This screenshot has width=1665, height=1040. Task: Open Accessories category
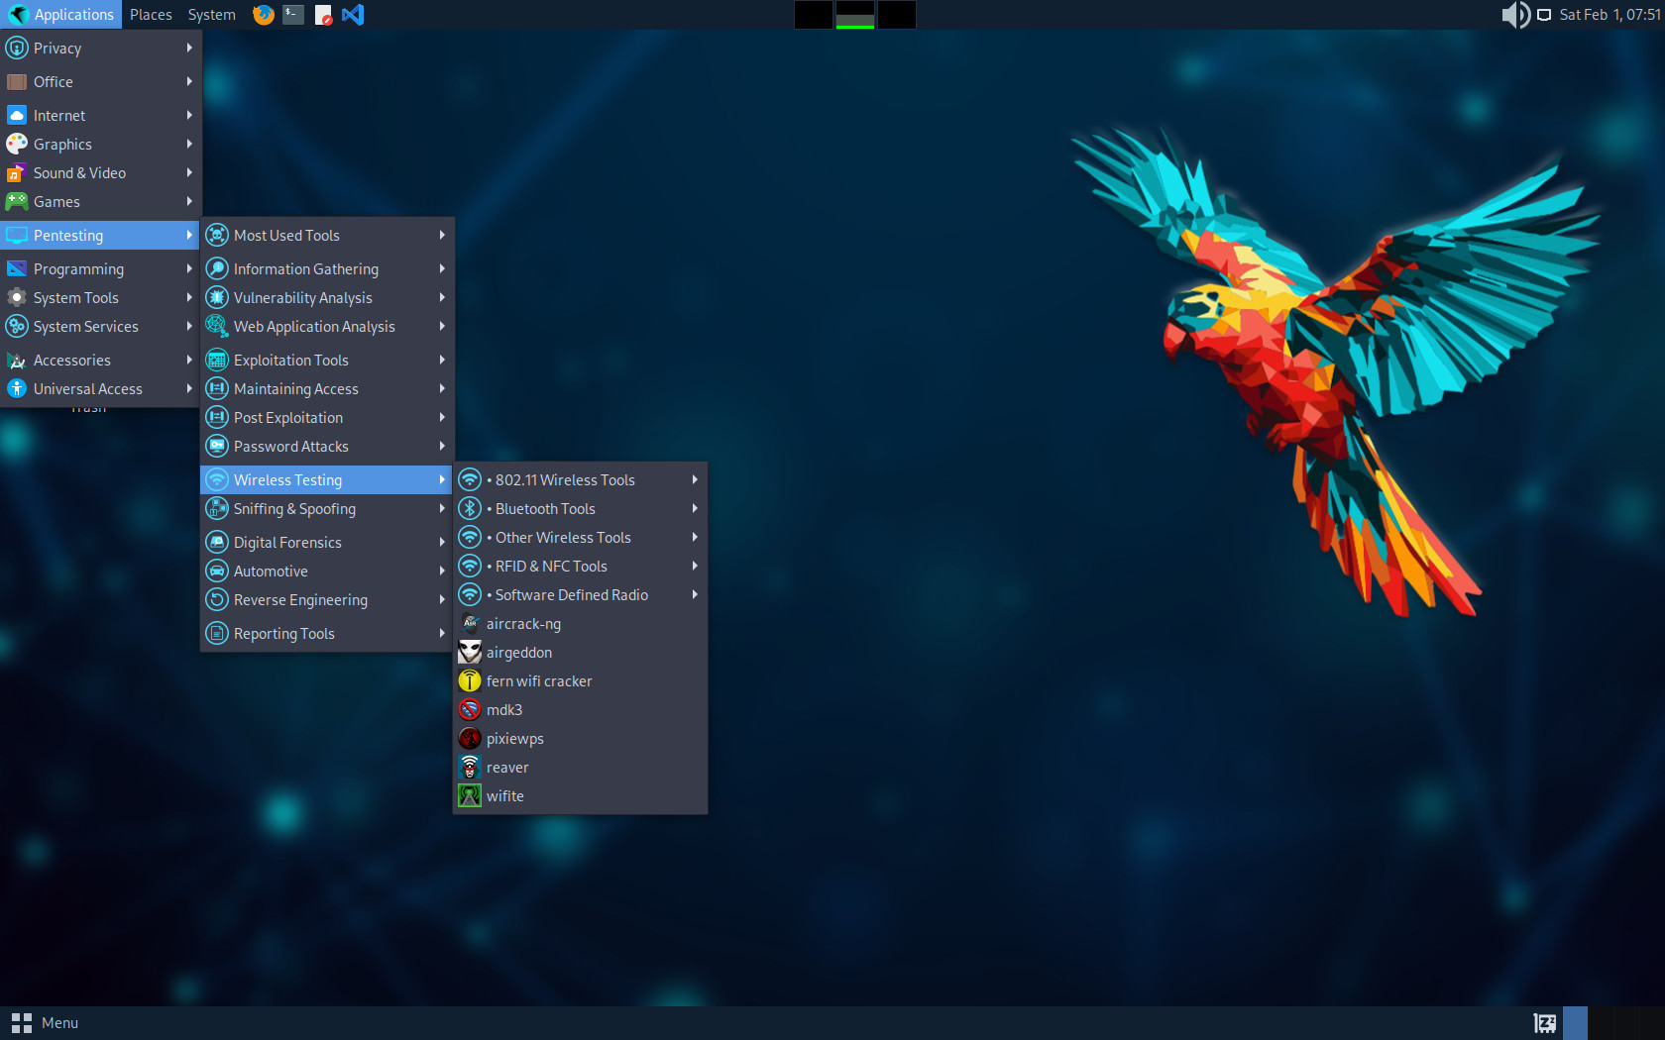[x=100, y=361]
